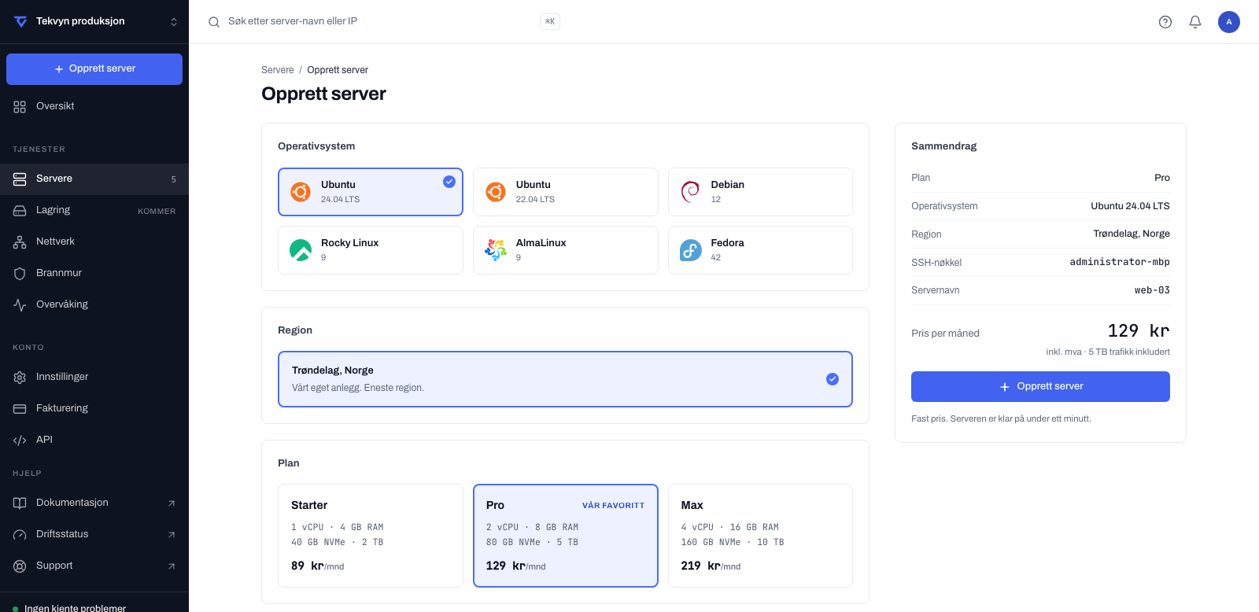
Task: Click the Fedora logo
Action: 691,250
